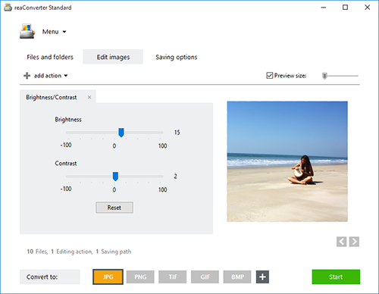Maximize the reaConverter window

pyautogui.click(x=345, y=8)
